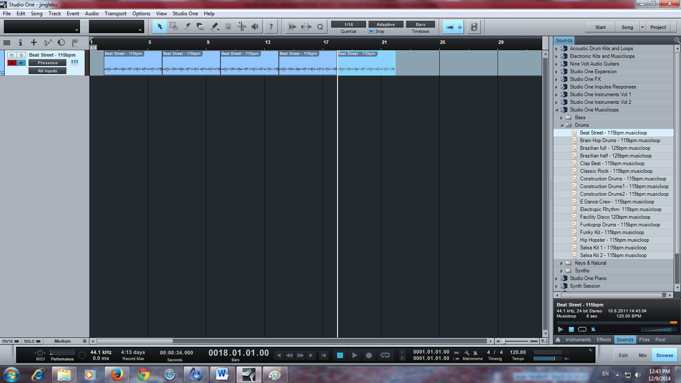Image resolution: width=681 pixels, height=383 pixels.
Task: Select the Listen speaker tool
Action: tap(255, 26)
